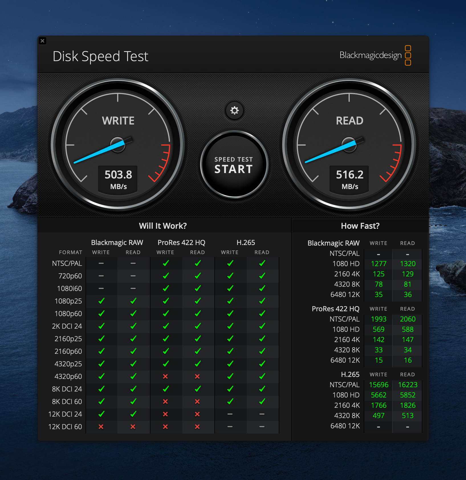Click the red cross for ProRes write at 4320p60
Viewport: 466px width, 480px height.
coord(165,376)
